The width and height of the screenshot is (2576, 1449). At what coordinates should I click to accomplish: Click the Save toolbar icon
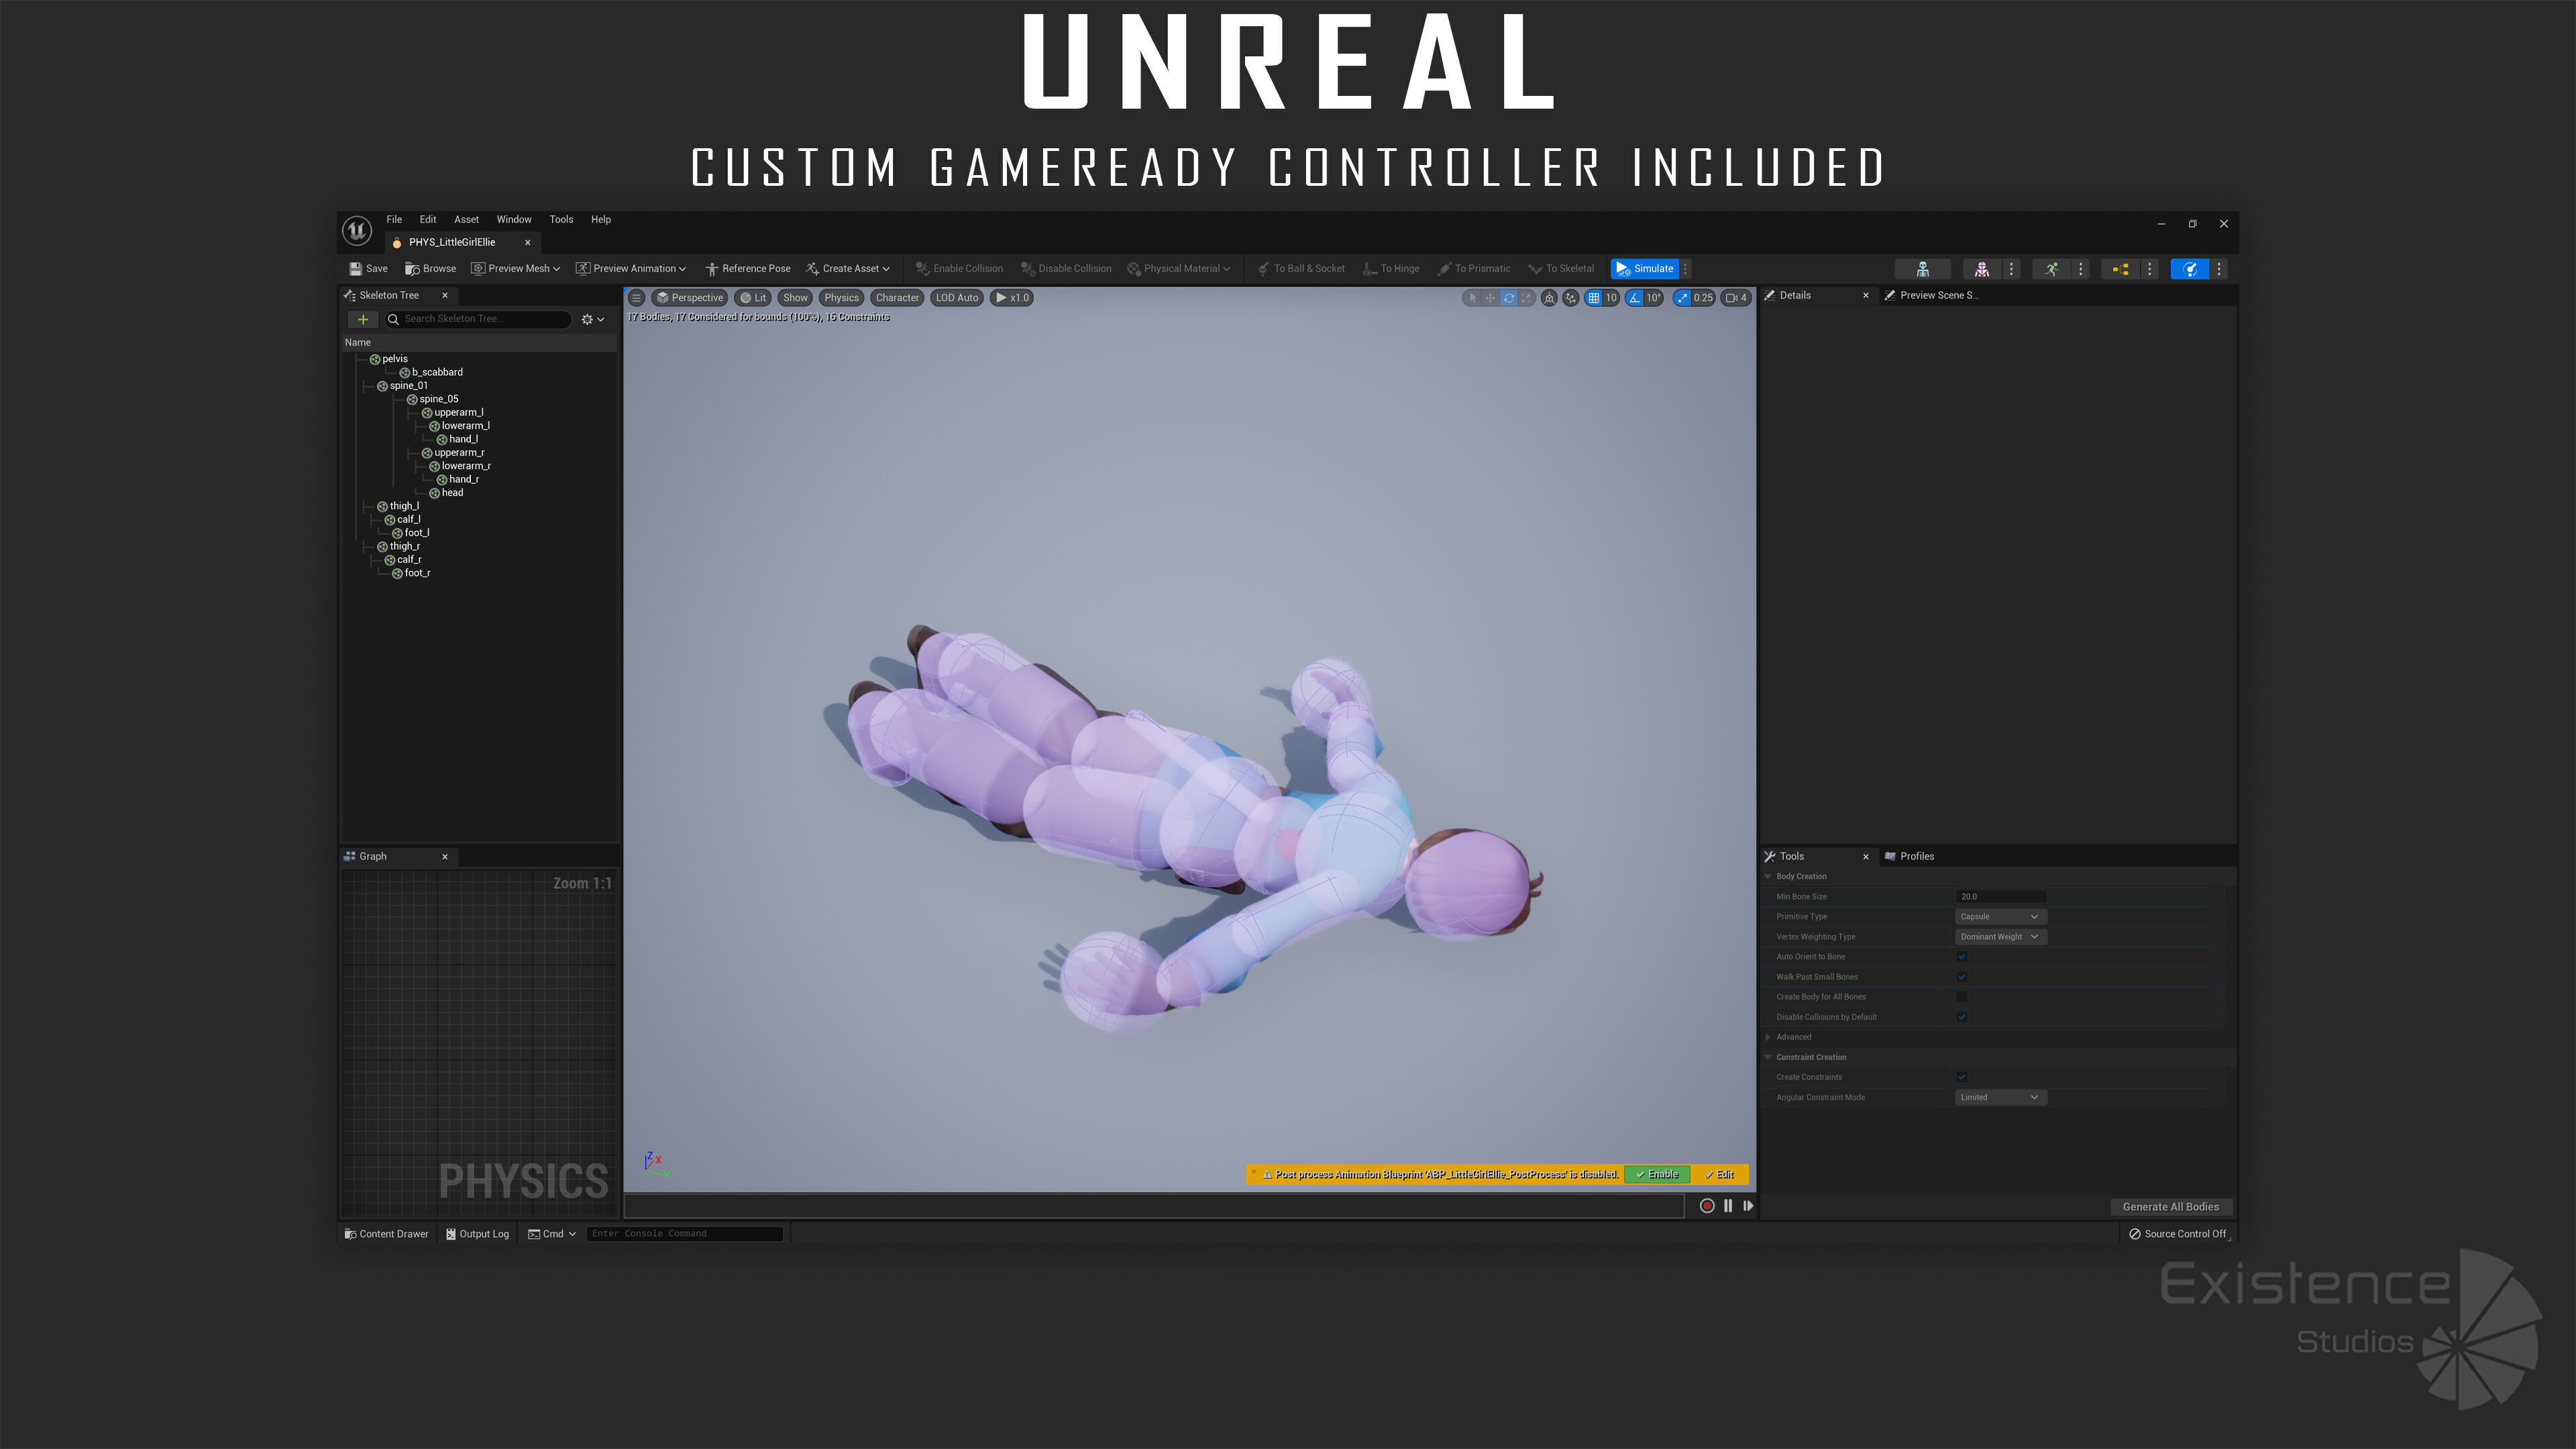(x=356, y=268)
